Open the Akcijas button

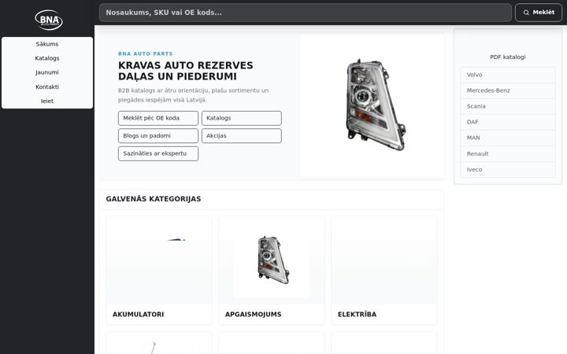click(x=242, y=136)
